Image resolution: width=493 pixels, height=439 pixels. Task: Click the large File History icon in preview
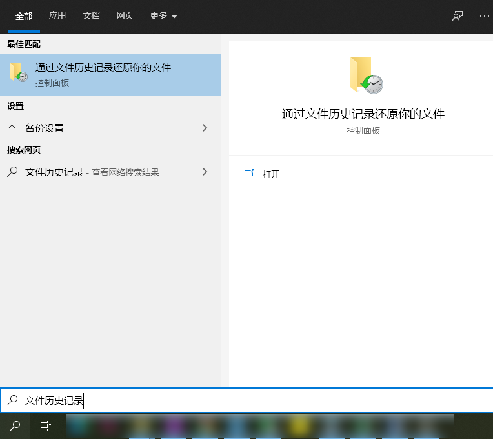coord(366,75)
